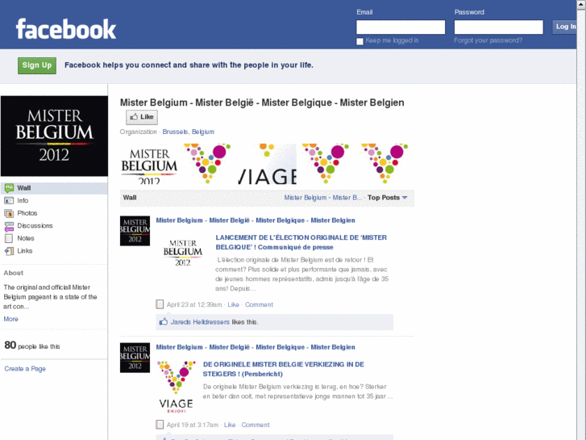Click the green Sign Up button
The height and width of the screenshot is (440, 586).
(x=37, y=65)
